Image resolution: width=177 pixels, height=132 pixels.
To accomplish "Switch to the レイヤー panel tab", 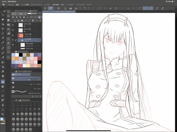I will [x=34, y=11].
